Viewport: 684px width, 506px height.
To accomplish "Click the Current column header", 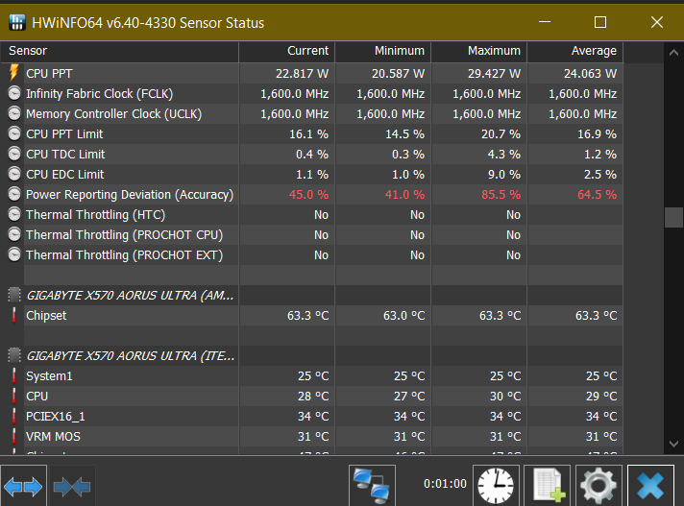I will click(287, 51).
